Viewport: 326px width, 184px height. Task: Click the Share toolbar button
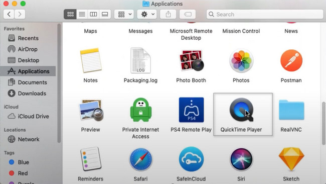coord(168,14)
